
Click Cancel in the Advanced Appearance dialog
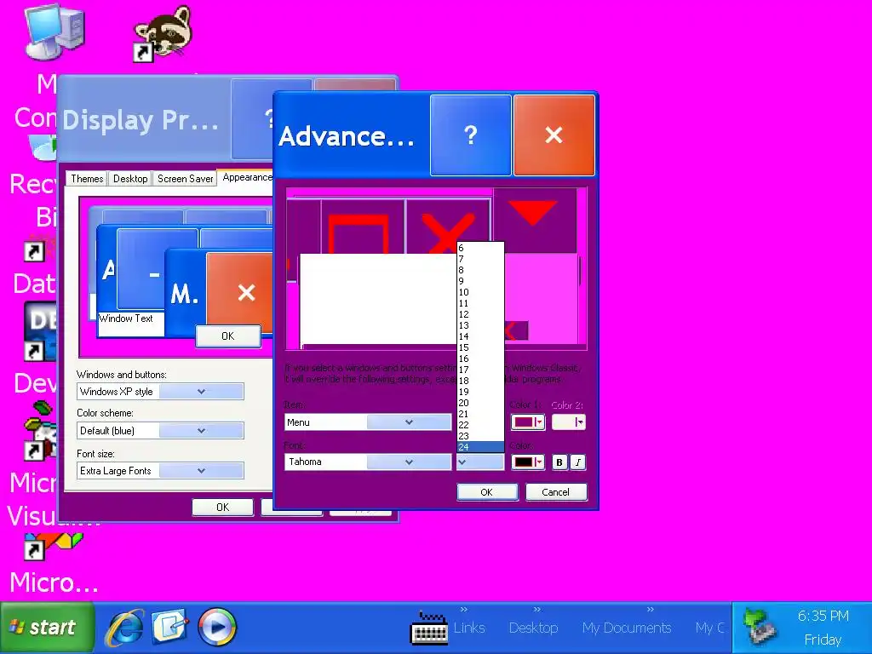click(555, 492)
